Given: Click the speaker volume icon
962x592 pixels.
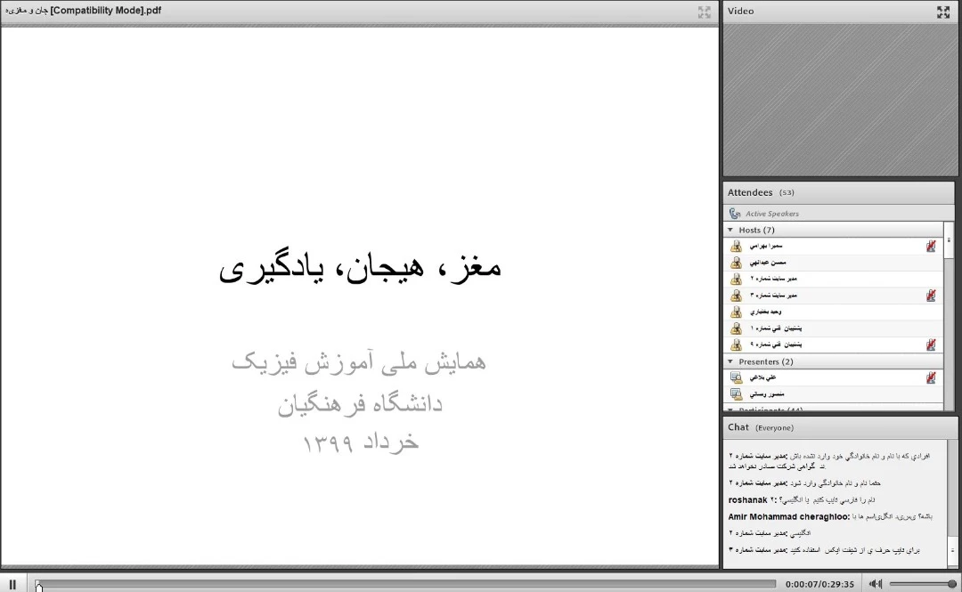Looking at the screenshot, I should [x=875, y=584].
